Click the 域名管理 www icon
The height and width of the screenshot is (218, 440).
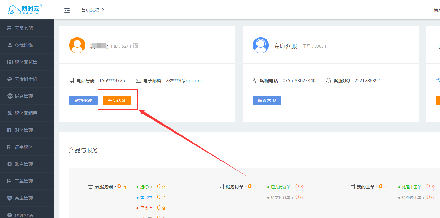pyautogui.click(x=9, y=96)
